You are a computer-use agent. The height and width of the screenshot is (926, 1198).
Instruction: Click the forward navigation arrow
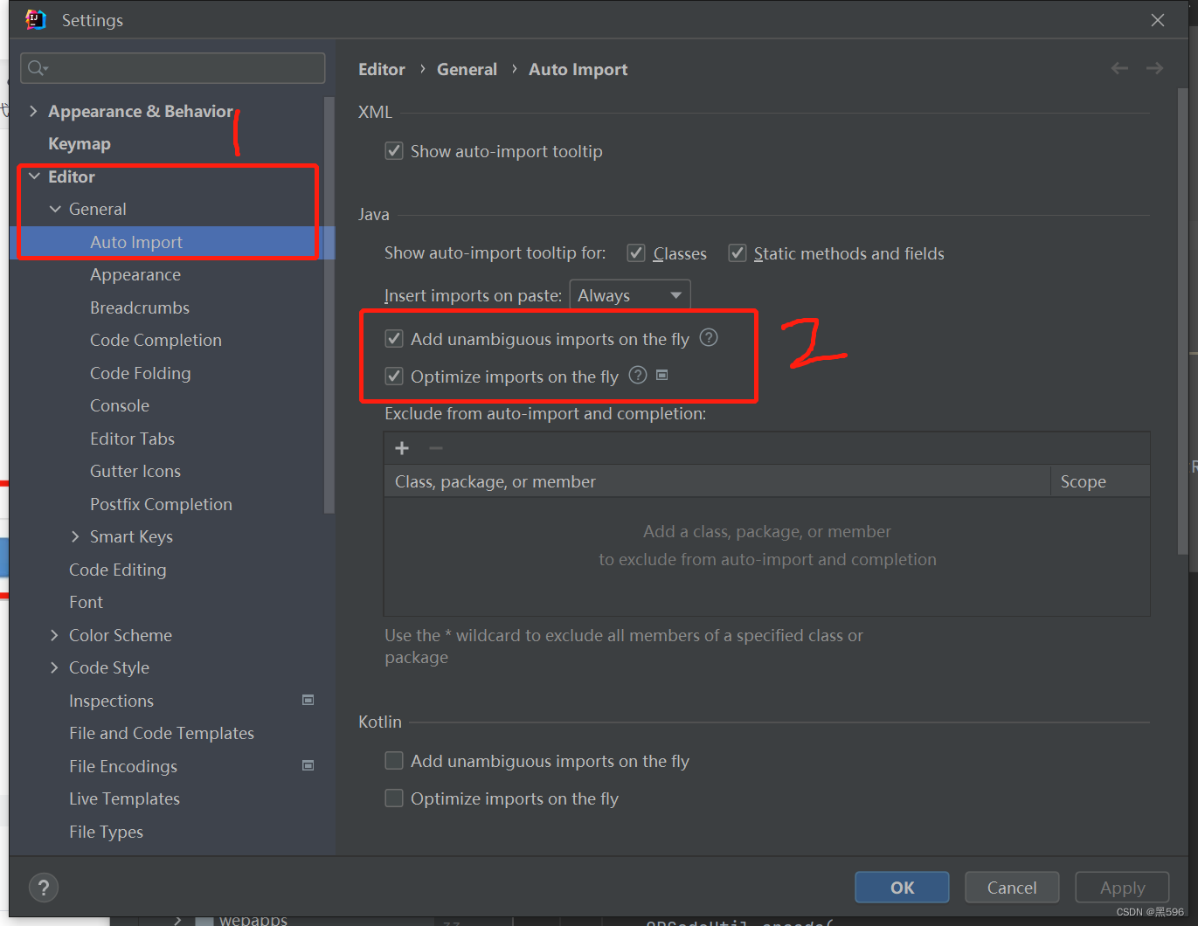tap(1154, 67)
